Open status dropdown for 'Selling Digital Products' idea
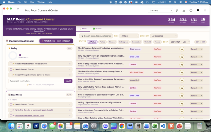This screenshot has width=211, height=132. (x=196, y=104)
